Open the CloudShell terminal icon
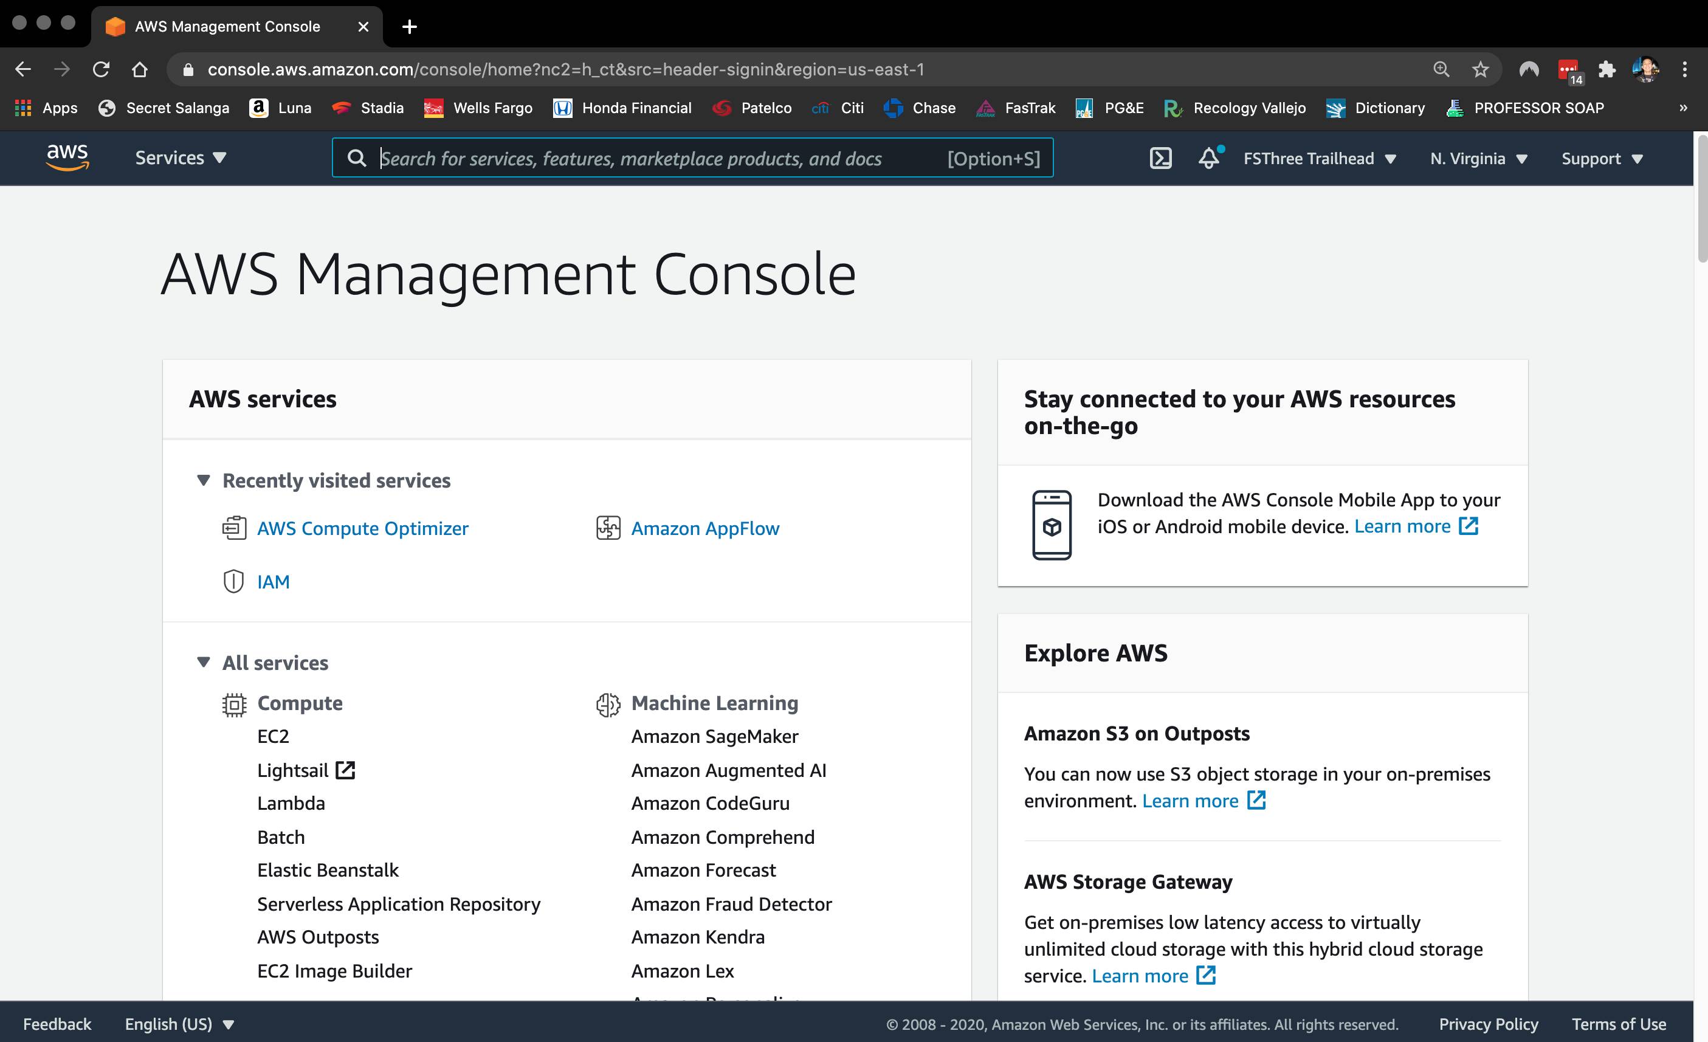This screenshot has height=1042, width=1708. coord(1160,158)
